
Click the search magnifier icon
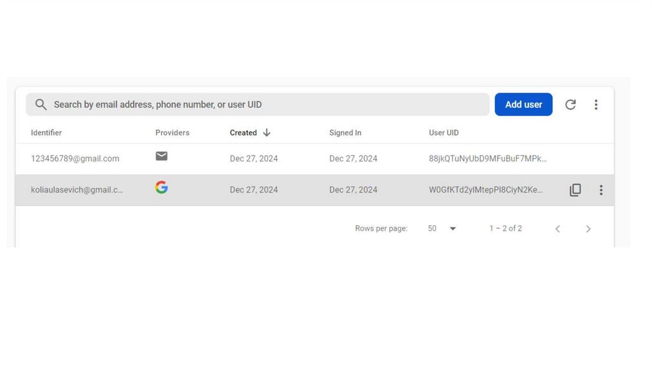41,105
